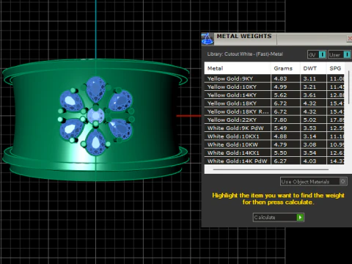Click the Library: Cutout White label
The height and width of the screenshot is (264, 352).
pyautogui.click(x=245, y=54)
